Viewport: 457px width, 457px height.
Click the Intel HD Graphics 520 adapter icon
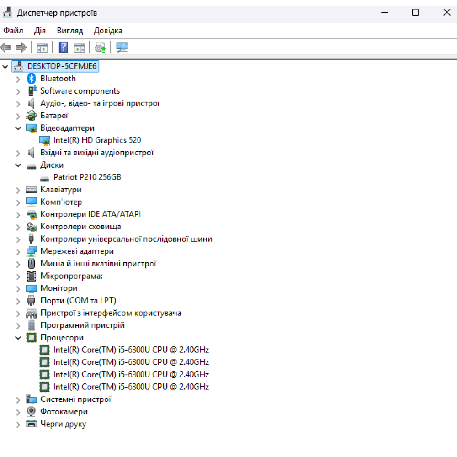44,140
